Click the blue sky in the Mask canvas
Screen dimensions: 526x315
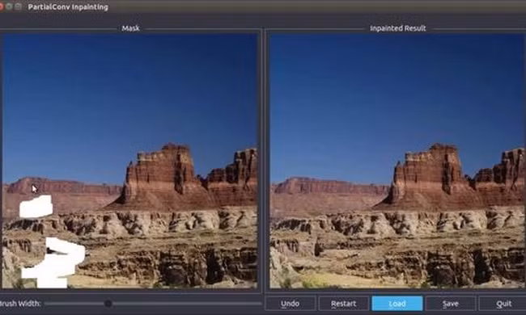(129, 94)
